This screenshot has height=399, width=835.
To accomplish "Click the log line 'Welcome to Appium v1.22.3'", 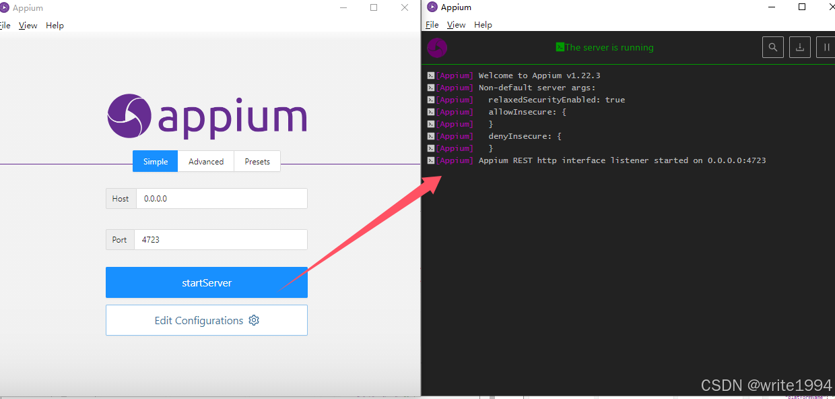I will point(539,75).
